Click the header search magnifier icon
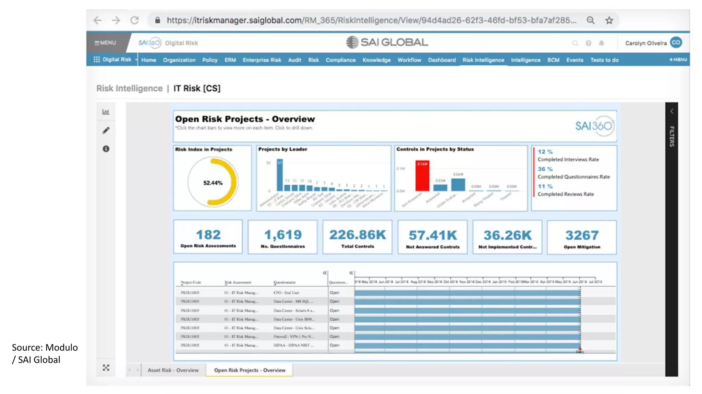 pos(575,43)
